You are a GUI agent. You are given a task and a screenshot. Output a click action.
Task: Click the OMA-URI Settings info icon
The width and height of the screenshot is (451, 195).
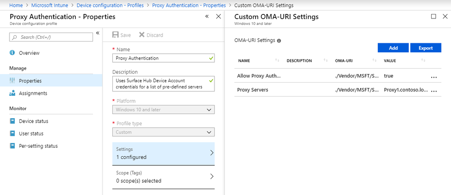point(279,40)
